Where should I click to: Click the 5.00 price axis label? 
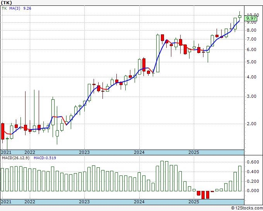point(251,62)
